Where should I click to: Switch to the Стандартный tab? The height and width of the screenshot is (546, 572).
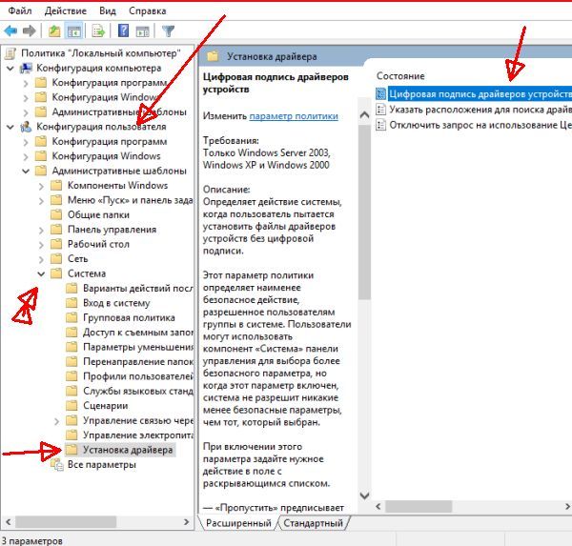pos(314,523)
